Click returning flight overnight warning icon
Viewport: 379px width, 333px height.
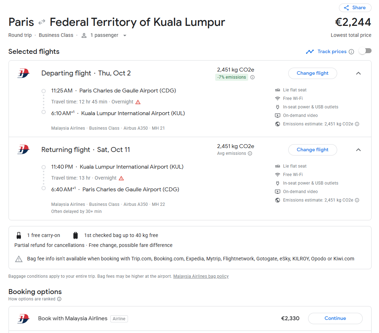click(x=121, y=178)
